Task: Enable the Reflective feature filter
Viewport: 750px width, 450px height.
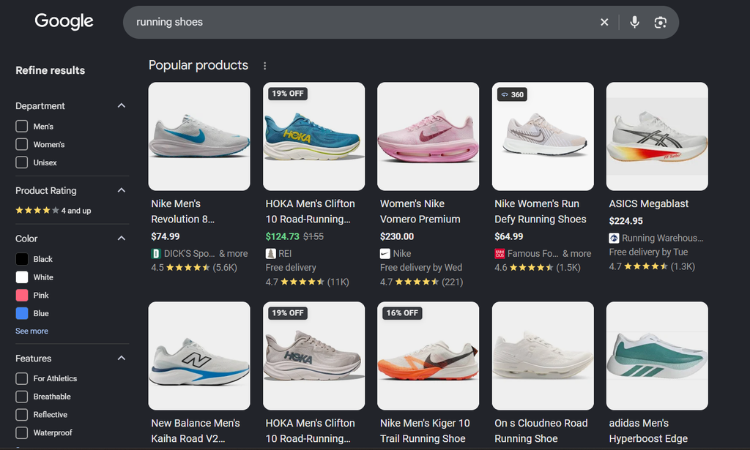Action: click(x=21, y=415)
